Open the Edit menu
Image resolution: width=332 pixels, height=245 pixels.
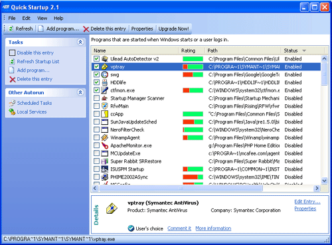(26, 19)
